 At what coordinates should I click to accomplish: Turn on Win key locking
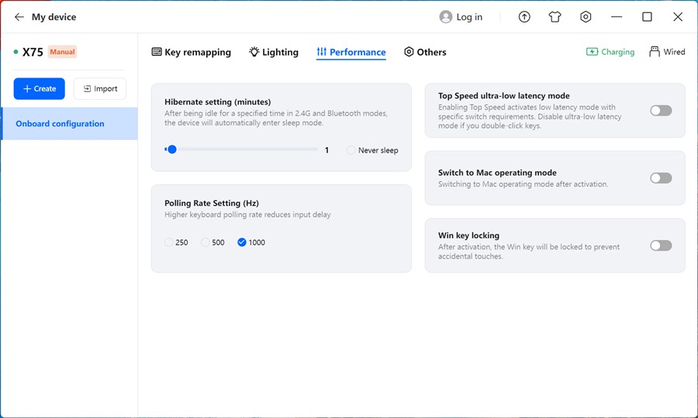coord(661,245)
